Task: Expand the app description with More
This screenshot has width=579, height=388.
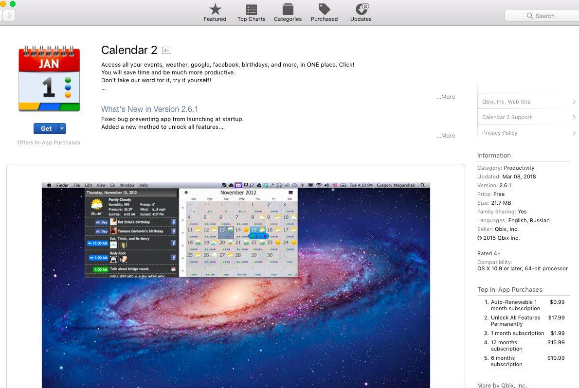Action: [x=446, y=97]
